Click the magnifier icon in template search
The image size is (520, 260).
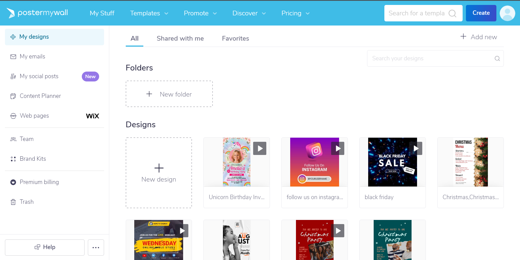tap(452, 13)
